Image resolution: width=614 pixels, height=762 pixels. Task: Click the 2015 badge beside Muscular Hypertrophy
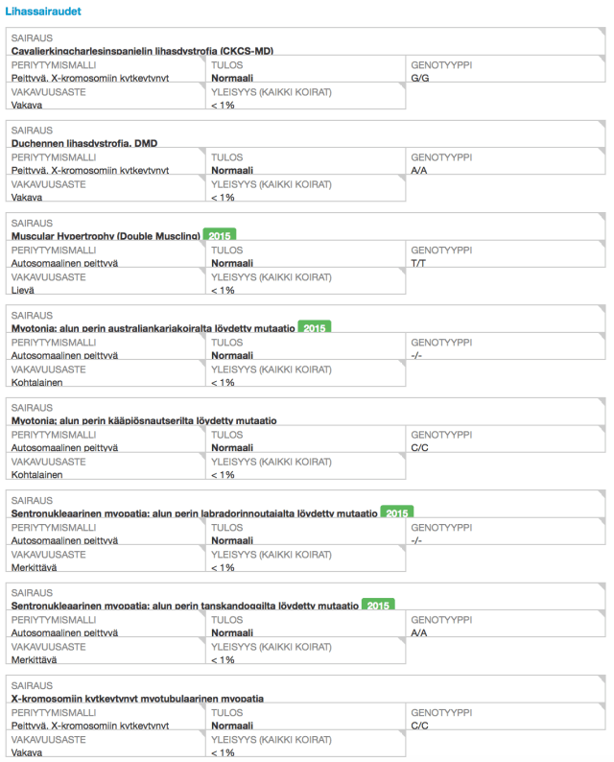(x=220, y=235)
